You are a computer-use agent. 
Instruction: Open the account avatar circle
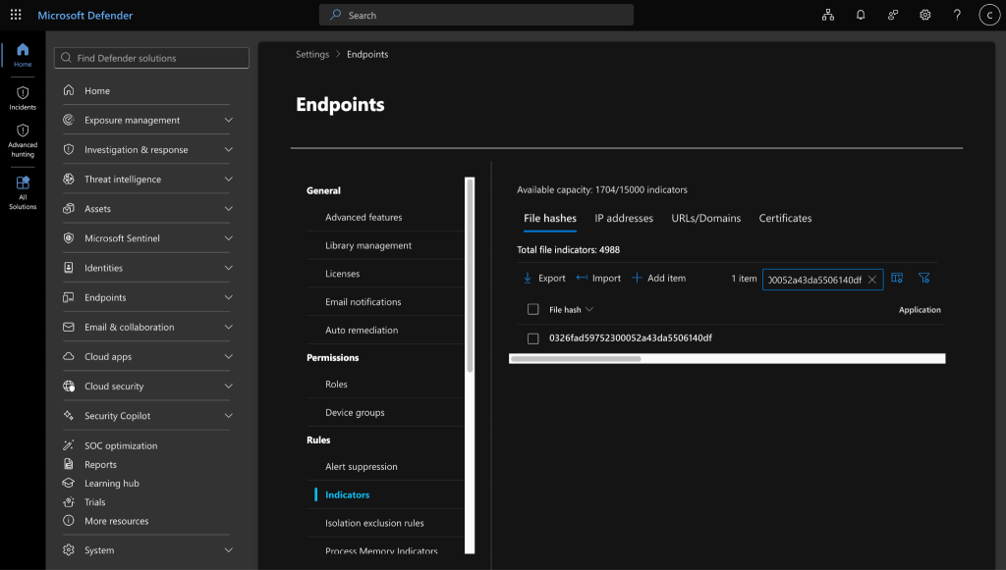(988, 15)
